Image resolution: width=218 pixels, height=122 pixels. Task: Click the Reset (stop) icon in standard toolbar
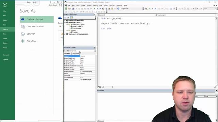pyautogui.click(x=100, y=8)
